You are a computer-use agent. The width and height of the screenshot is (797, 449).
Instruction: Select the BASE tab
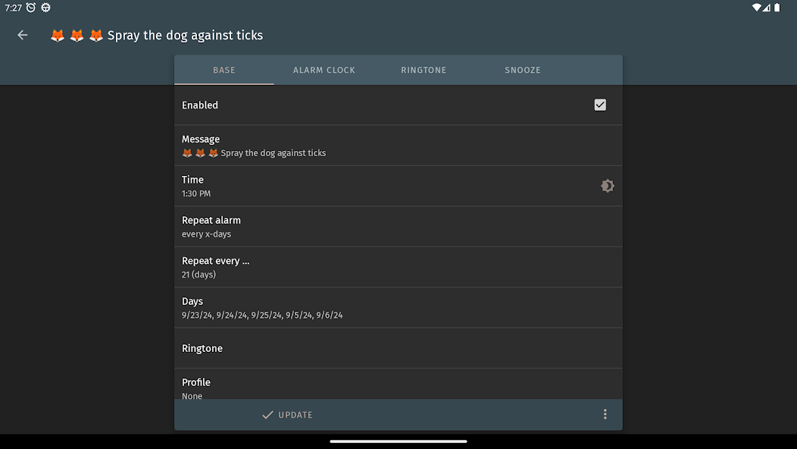click(224, 70)
